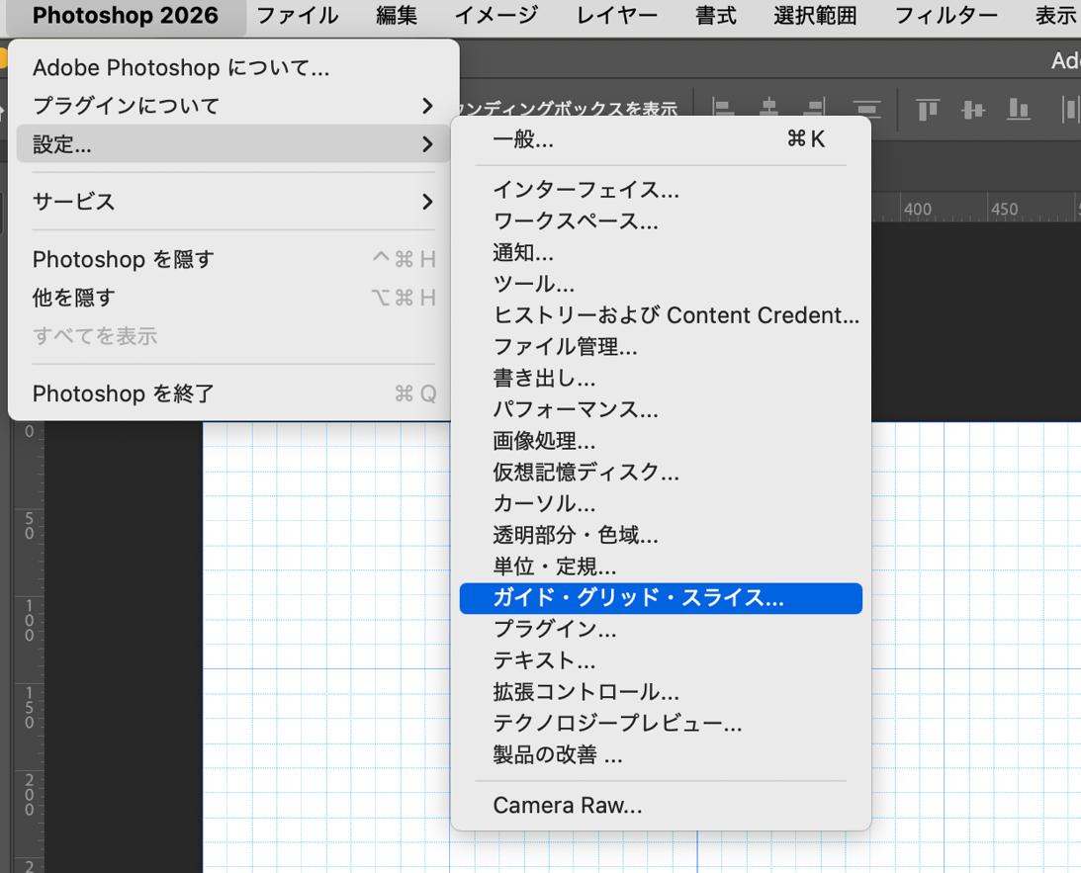The width and height of the screenshot is (1081, 873).
Task: Open ヒストリーおよび Content Credentials preferences
Action: (x=661, y=314)
